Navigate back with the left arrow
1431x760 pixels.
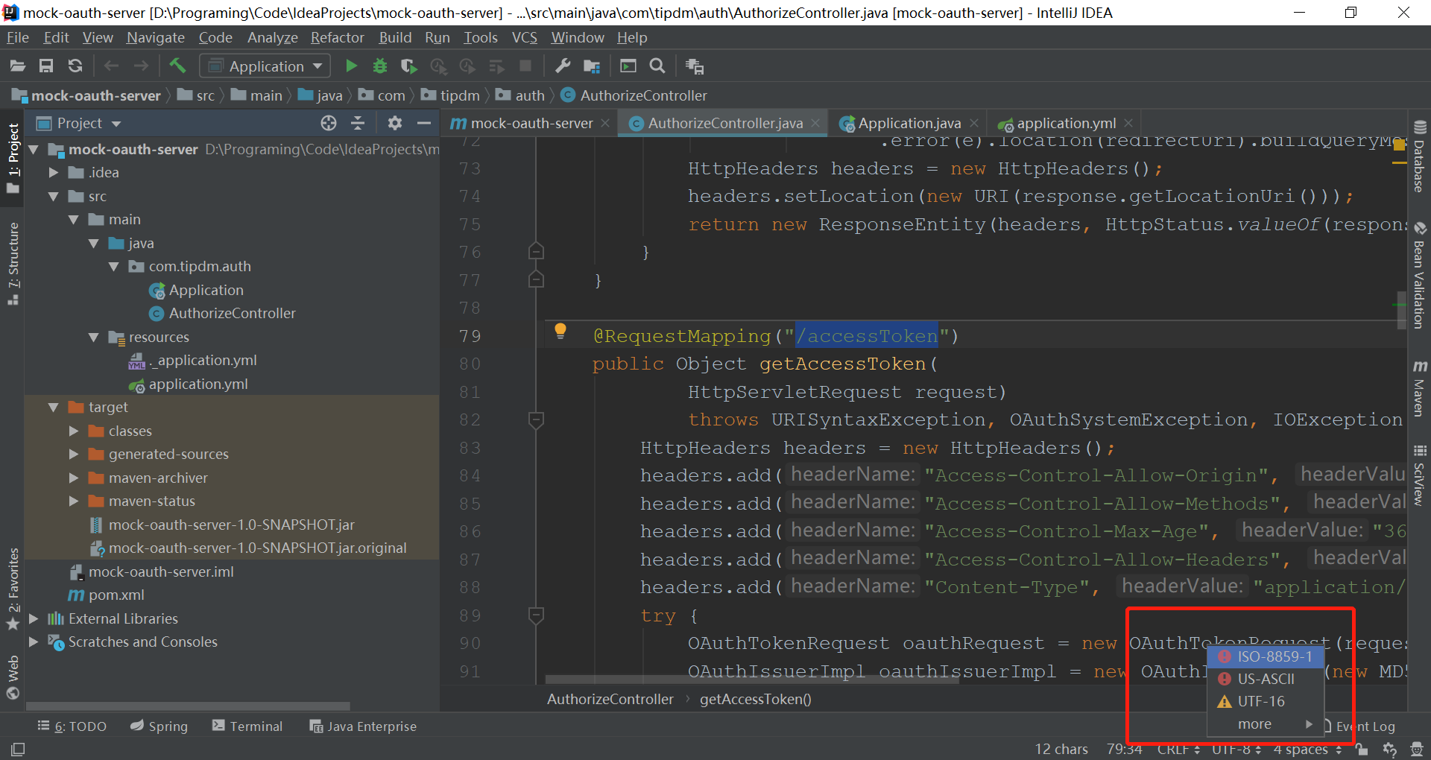[x=112, y=66]
